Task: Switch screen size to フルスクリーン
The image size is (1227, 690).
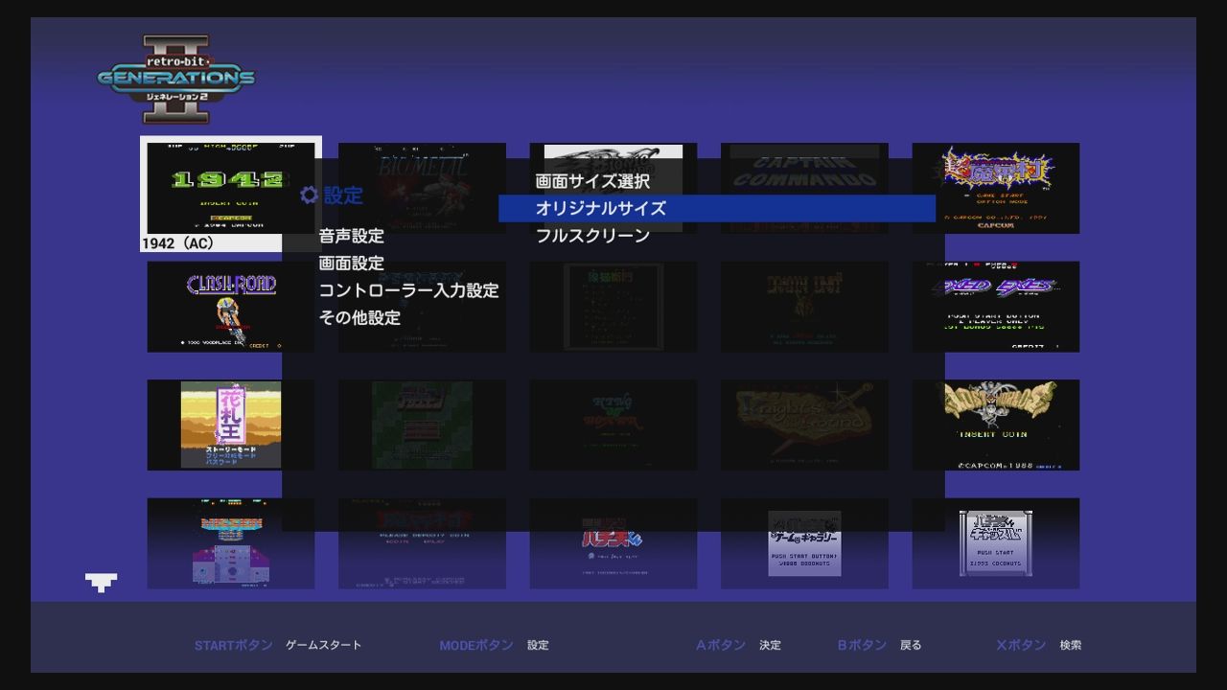Action: (x=592, y=236)
